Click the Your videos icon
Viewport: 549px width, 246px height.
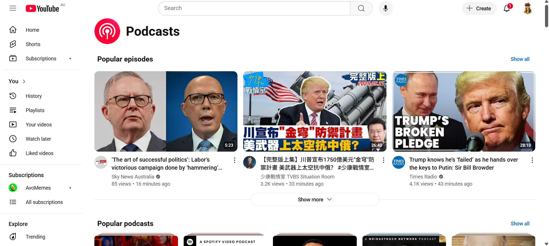[13, 124]
